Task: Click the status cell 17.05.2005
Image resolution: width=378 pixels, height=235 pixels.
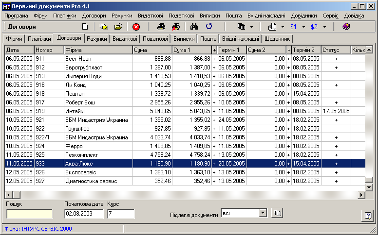Action: click(336, 111)
